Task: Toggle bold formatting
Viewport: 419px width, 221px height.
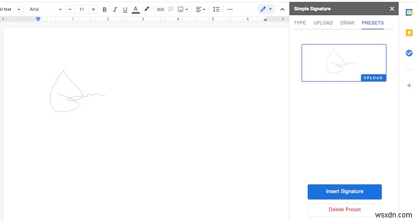Action: (x=105, y=10)
